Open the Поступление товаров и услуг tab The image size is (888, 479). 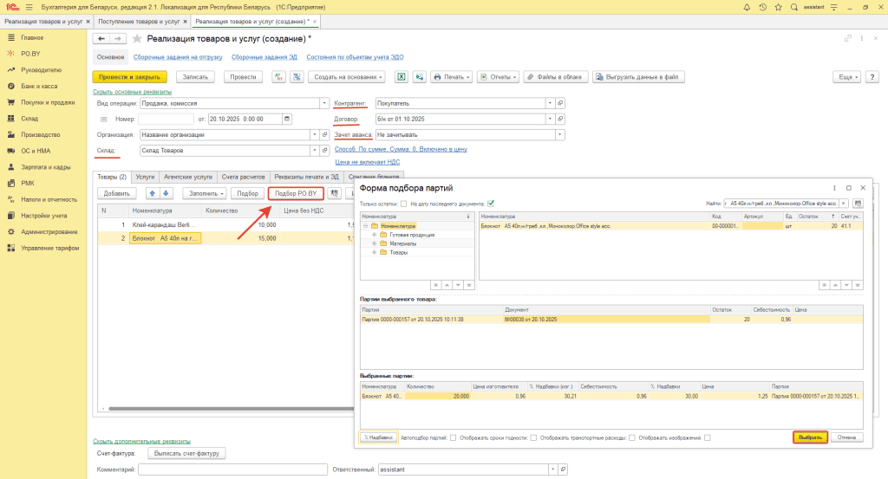point(139,20)
